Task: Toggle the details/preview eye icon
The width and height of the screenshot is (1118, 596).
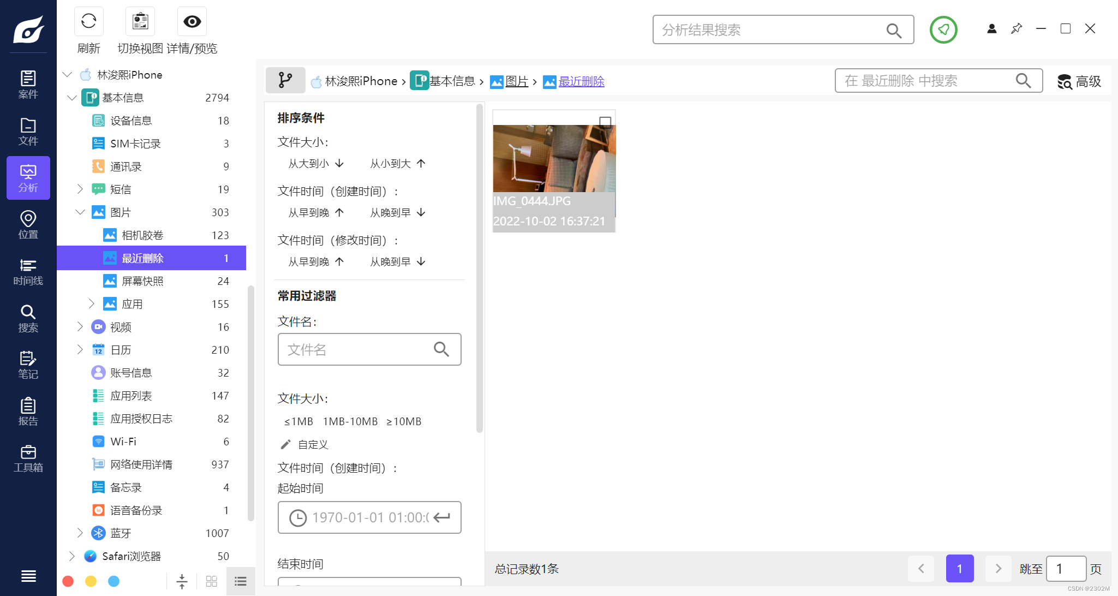Action: click(x=192, y=22)
